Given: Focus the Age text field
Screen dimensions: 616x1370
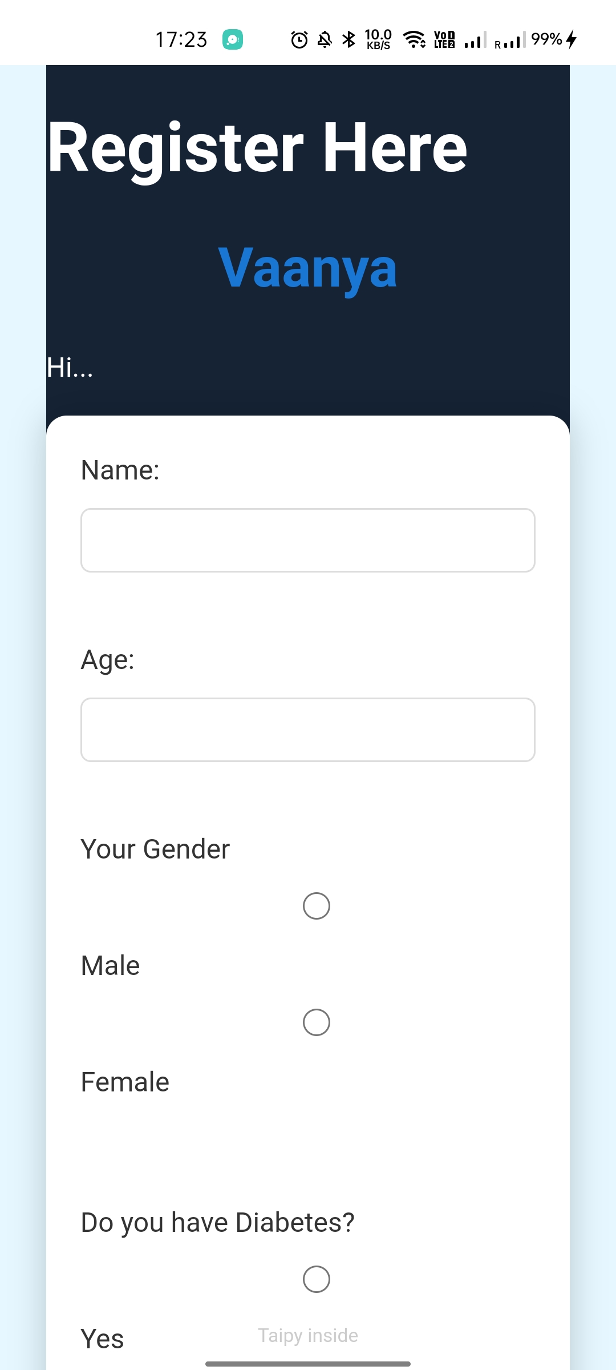Looking at the screenshot, I should click(x=308, y=730).
